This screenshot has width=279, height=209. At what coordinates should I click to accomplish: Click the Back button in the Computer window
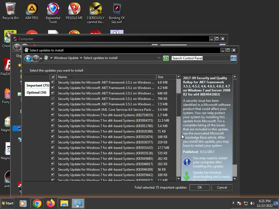click(17, 47)
